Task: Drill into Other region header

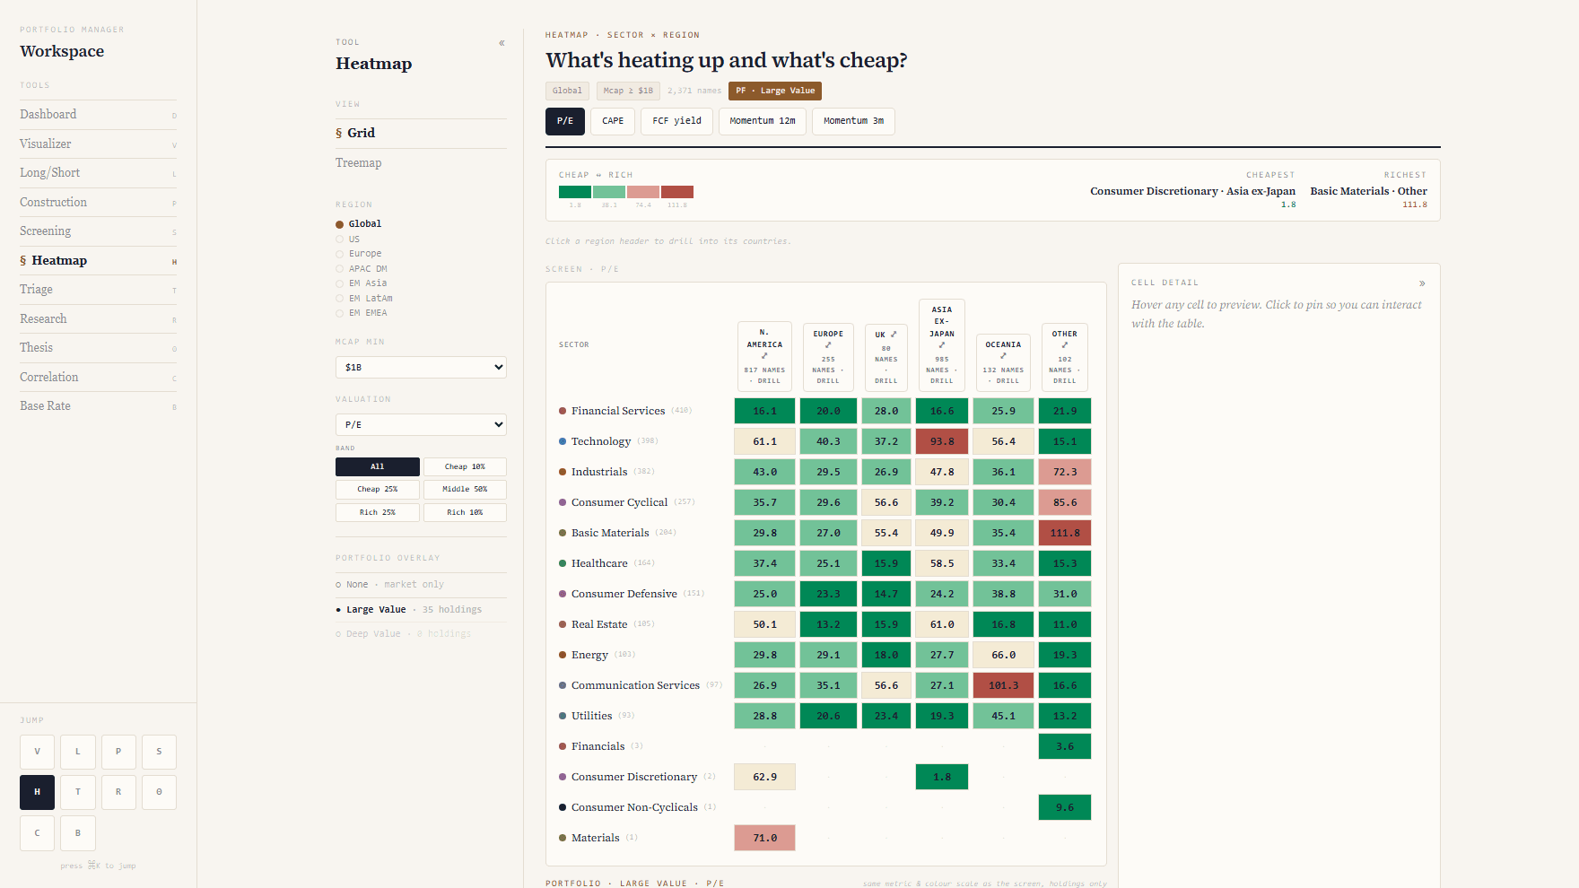Action: (1065, 356)
